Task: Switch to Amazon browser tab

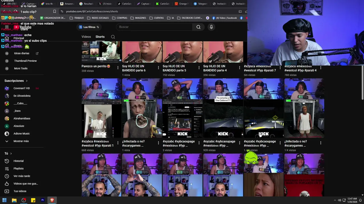Action: [x=67, y=4]
